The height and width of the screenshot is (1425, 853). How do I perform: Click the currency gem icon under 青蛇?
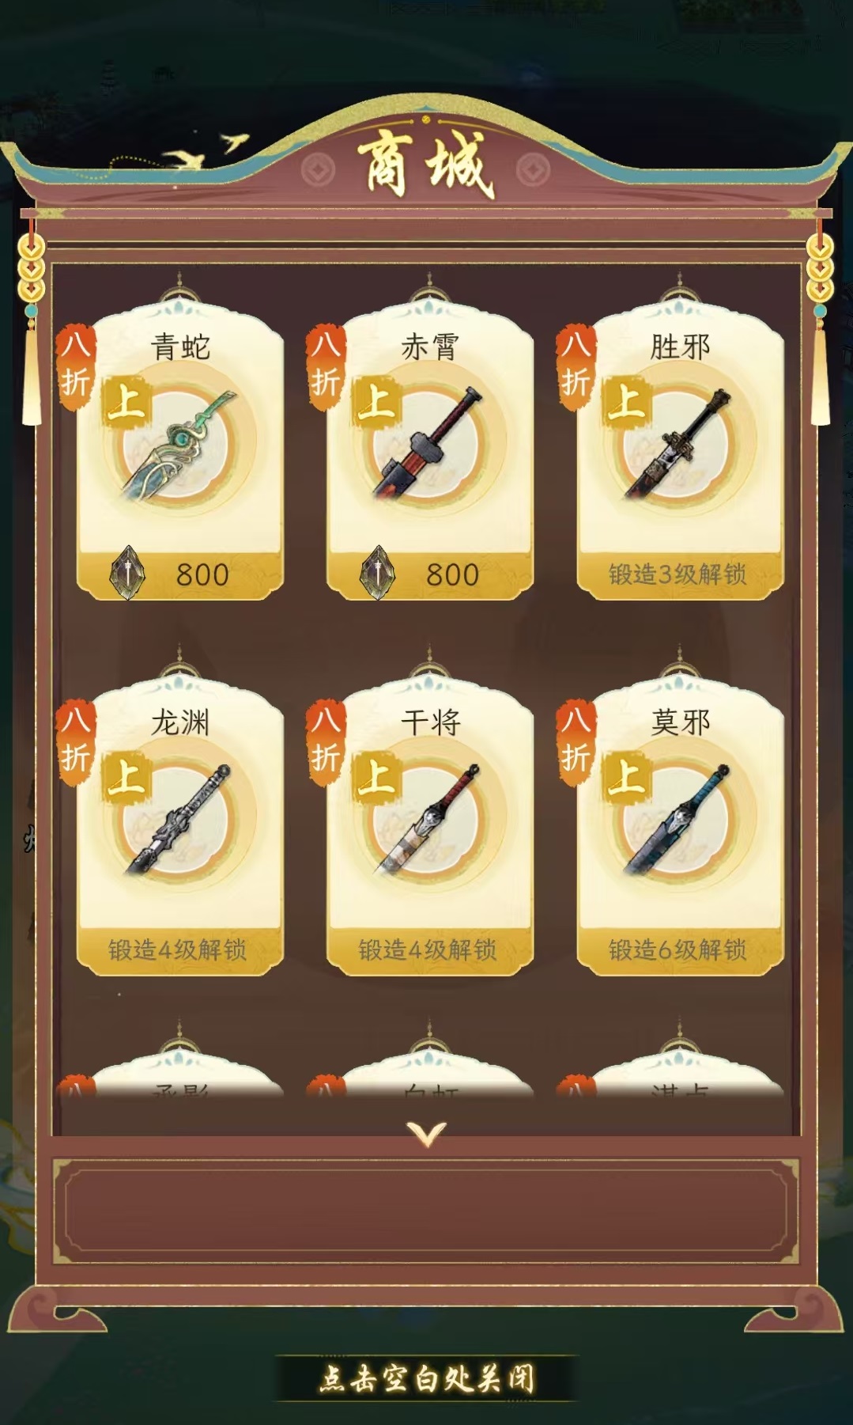127,573
